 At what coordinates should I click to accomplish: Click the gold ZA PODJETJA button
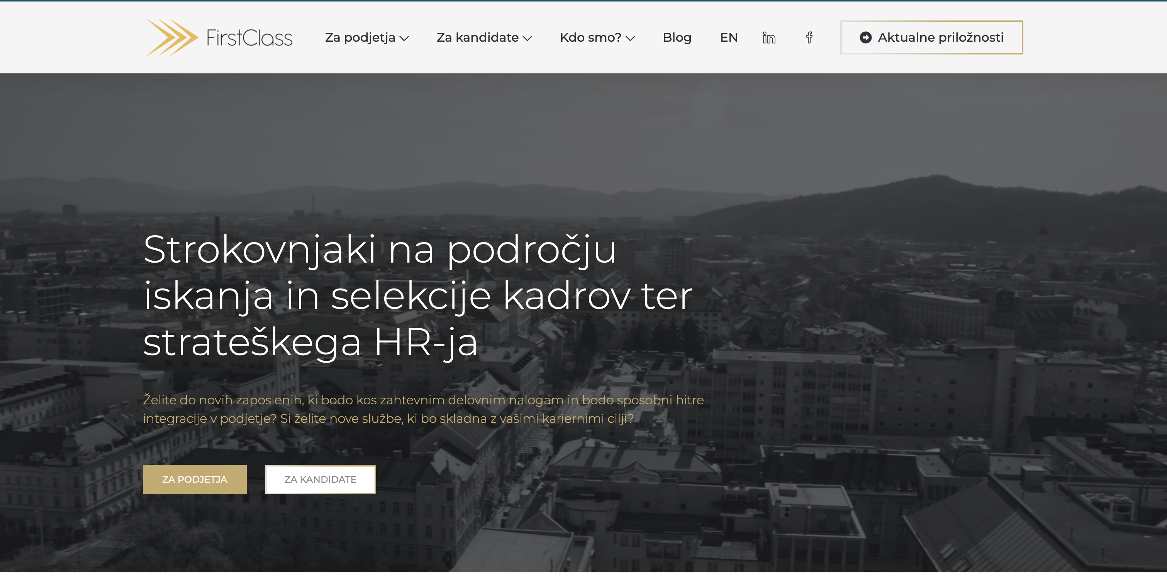[195, 479]
